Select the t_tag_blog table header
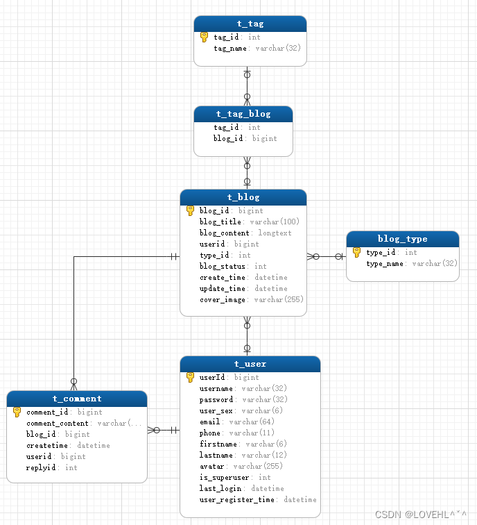477x525 pixels. [x=243, y=114]
